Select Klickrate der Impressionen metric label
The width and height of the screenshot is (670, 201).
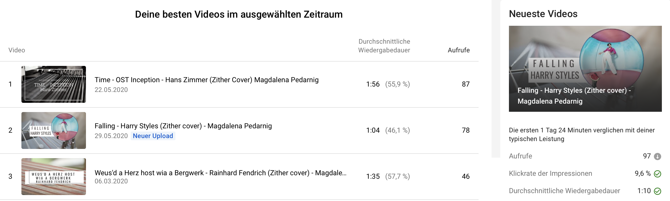(550, 174)
